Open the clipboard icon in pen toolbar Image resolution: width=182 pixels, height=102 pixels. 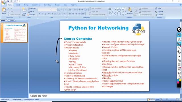(x=179, y=77)
